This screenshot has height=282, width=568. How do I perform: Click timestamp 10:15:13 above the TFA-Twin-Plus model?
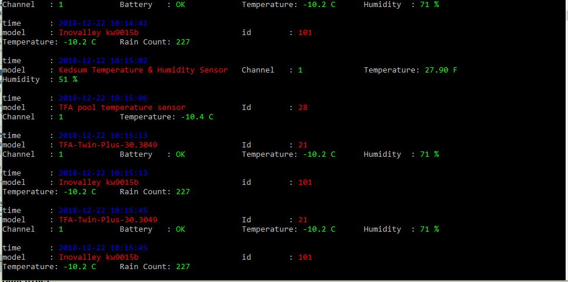(x=103, y=136)
